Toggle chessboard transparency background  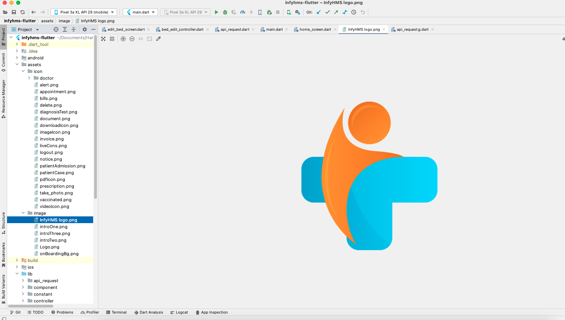[103, 39]
